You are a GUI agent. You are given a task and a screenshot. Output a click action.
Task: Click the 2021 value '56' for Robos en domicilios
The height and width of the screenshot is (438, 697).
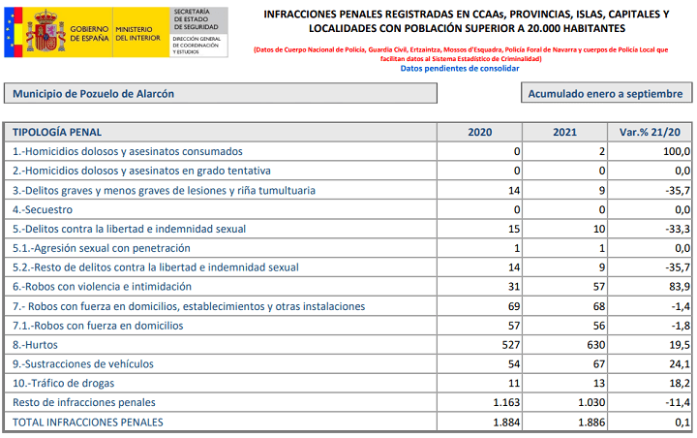tap(599, 326)
